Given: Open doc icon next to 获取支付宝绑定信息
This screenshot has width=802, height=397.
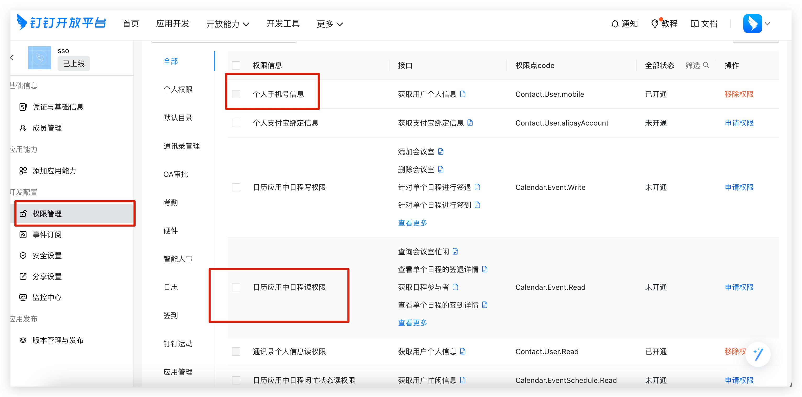Looking at the screenshot, I should [470, 123].
